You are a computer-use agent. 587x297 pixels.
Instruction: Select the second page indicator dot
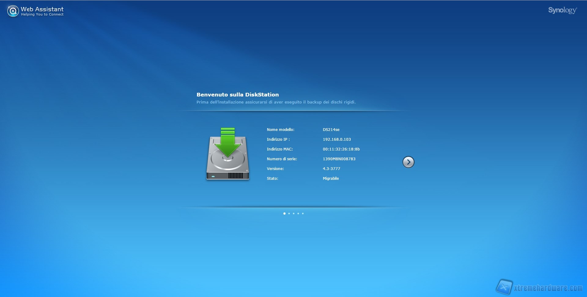[289, 213]
